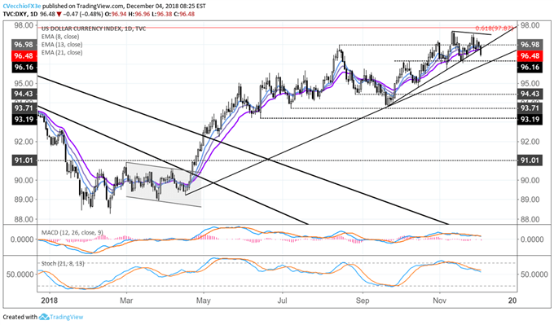This screenshot has height=325, width=554.
Task: Click the Sep marker on time axis
Action: (x=363, y=301)
